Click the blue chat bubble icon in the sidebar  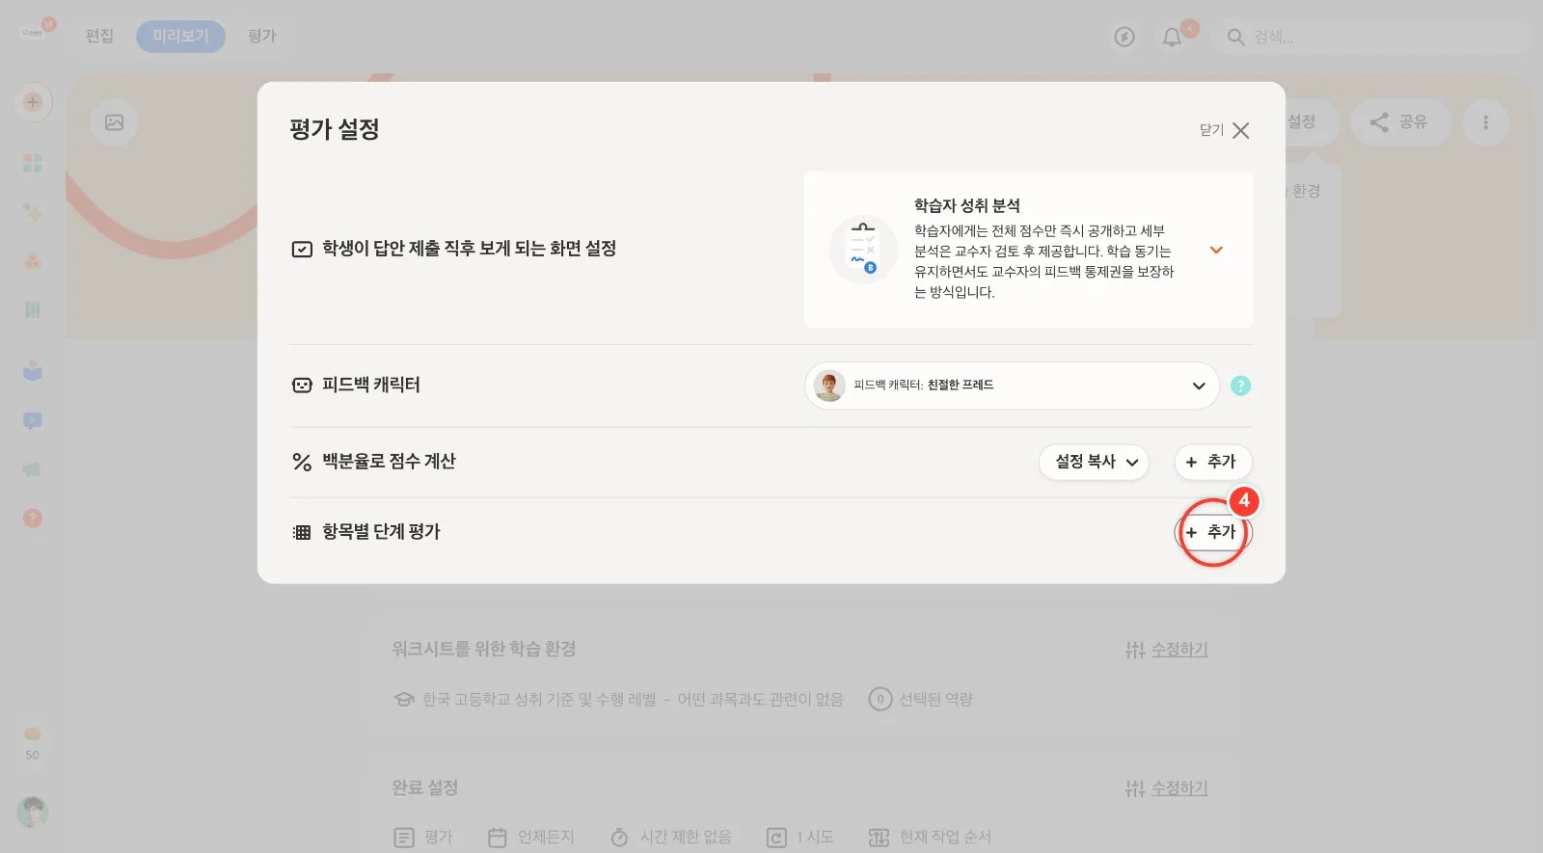click(33, 421)
